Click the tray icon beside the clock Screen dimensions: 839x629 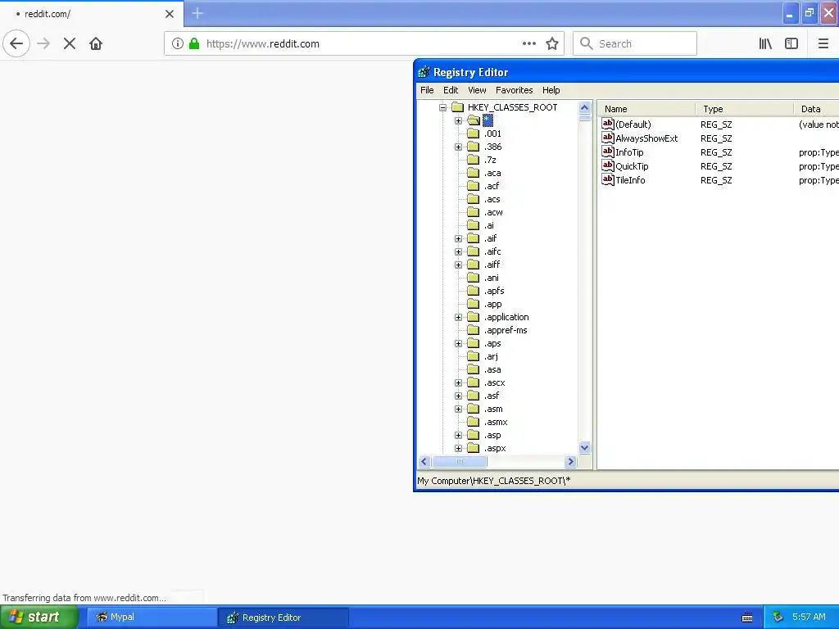click(x=778, y=618)
